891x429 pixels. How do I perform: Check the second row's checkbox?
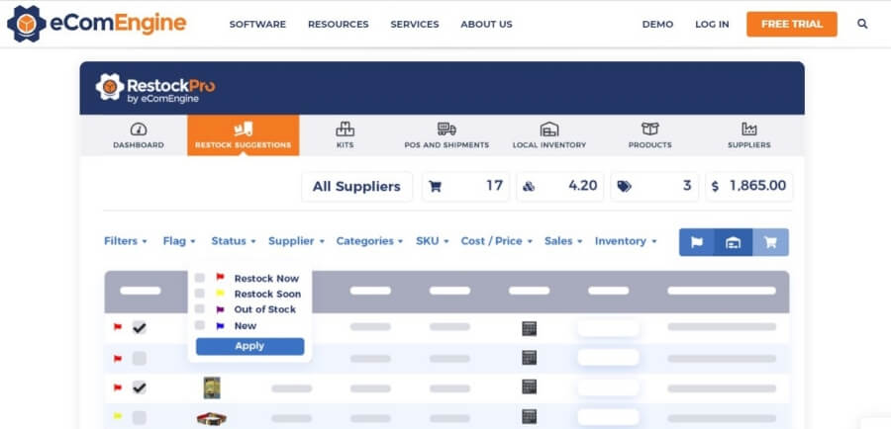click(x=140, y=359)
